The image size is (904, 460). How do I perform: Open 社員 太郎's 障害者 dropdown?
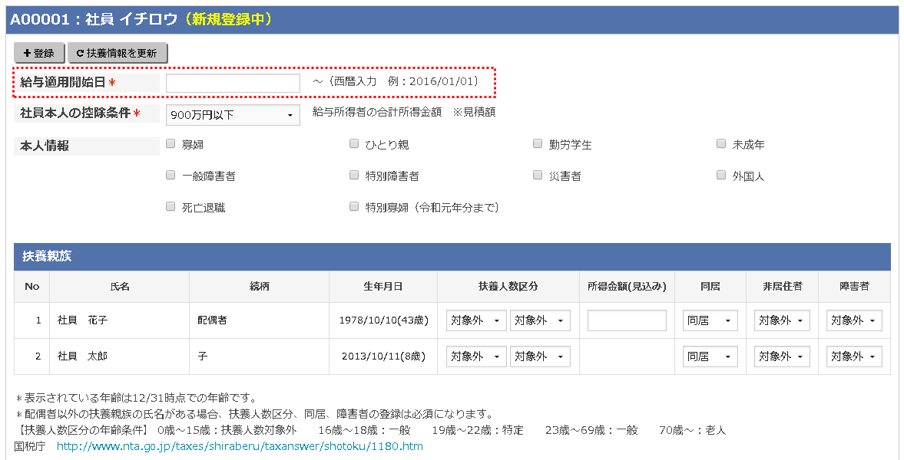(853, 356)
